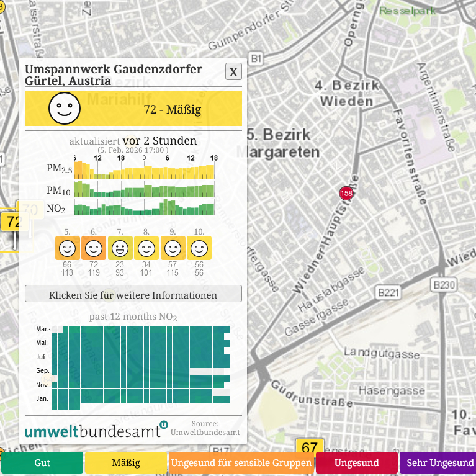
Task: Select the forecast smiley for day 6
Action: click(94, 248)
